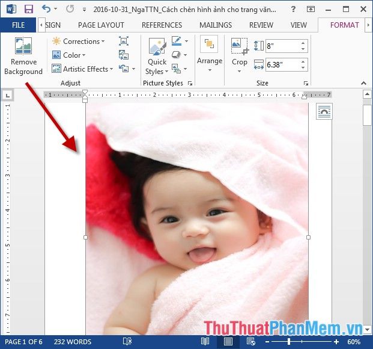The height and width of the screenshot is (349, 373).
Task: Increase the picture height with up spinner
Action: 303,43
